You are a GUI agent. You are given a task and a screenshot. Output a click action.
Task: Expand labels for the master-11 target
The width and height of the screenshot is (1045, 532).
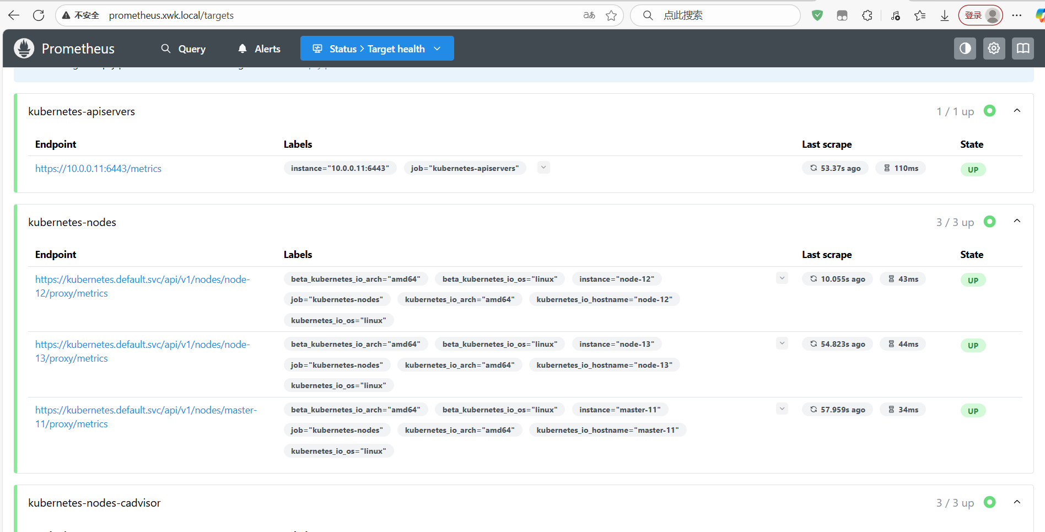pos(782,409)
